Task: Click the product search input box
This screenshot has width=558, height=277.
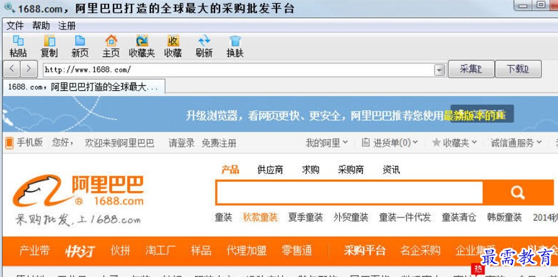Action: coord(349,192)
